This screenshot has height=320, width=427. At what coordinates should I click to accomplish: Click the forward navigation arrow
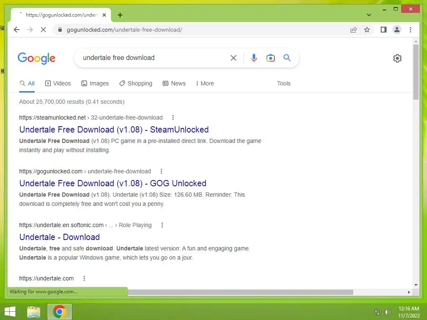coord(30,30)
